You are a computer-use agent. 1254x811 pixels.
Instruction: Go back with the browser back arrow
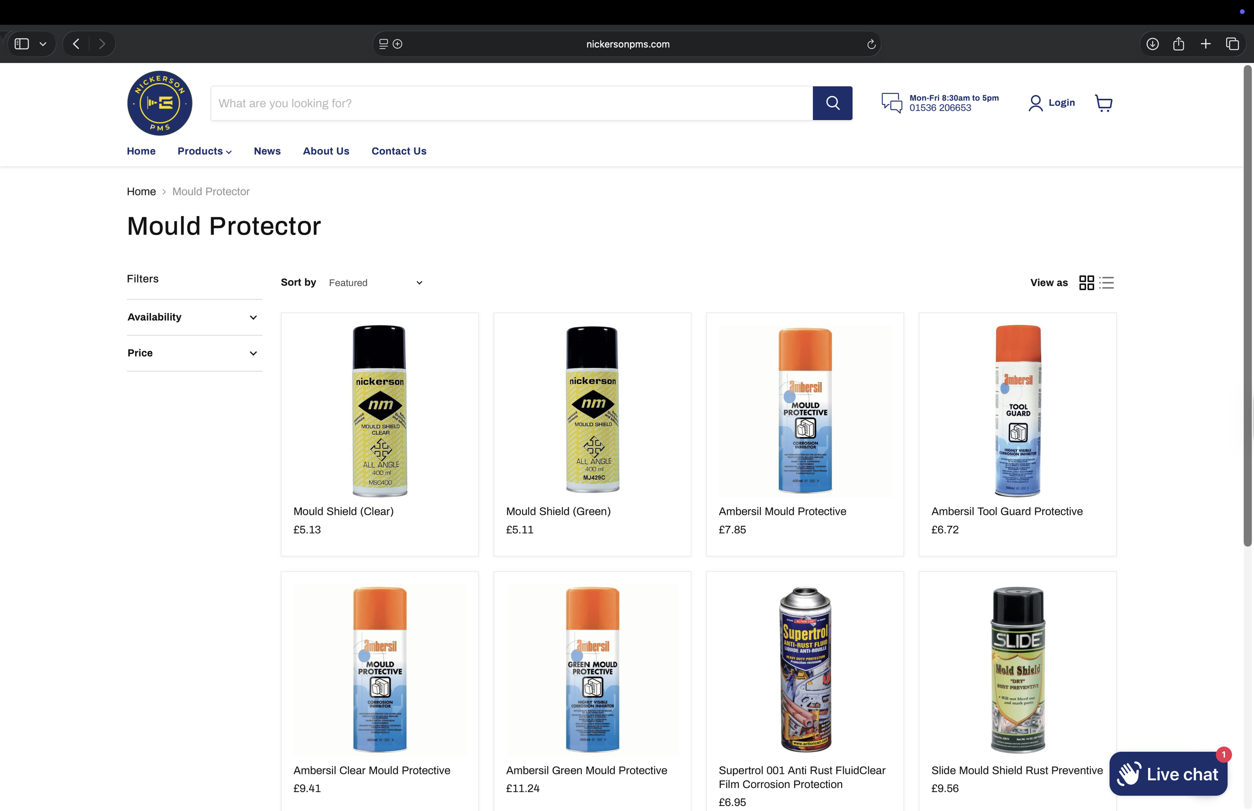76,44
